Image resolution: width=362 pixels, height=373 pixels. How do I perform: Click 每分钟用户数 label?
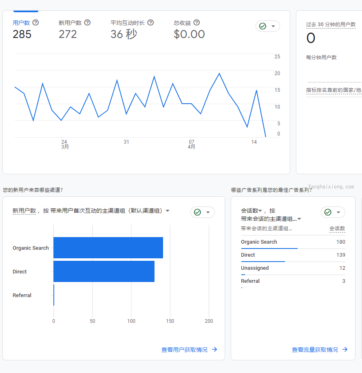click(321, 58)
